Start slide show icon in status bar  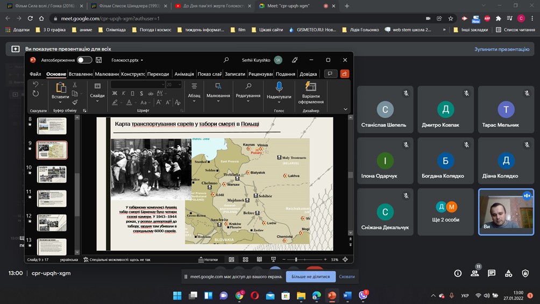coord(273,259)
